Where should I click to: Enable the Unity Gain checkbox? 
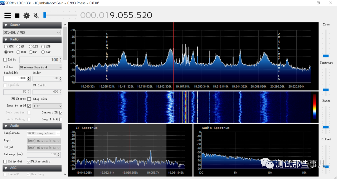(x=5, y=161)
